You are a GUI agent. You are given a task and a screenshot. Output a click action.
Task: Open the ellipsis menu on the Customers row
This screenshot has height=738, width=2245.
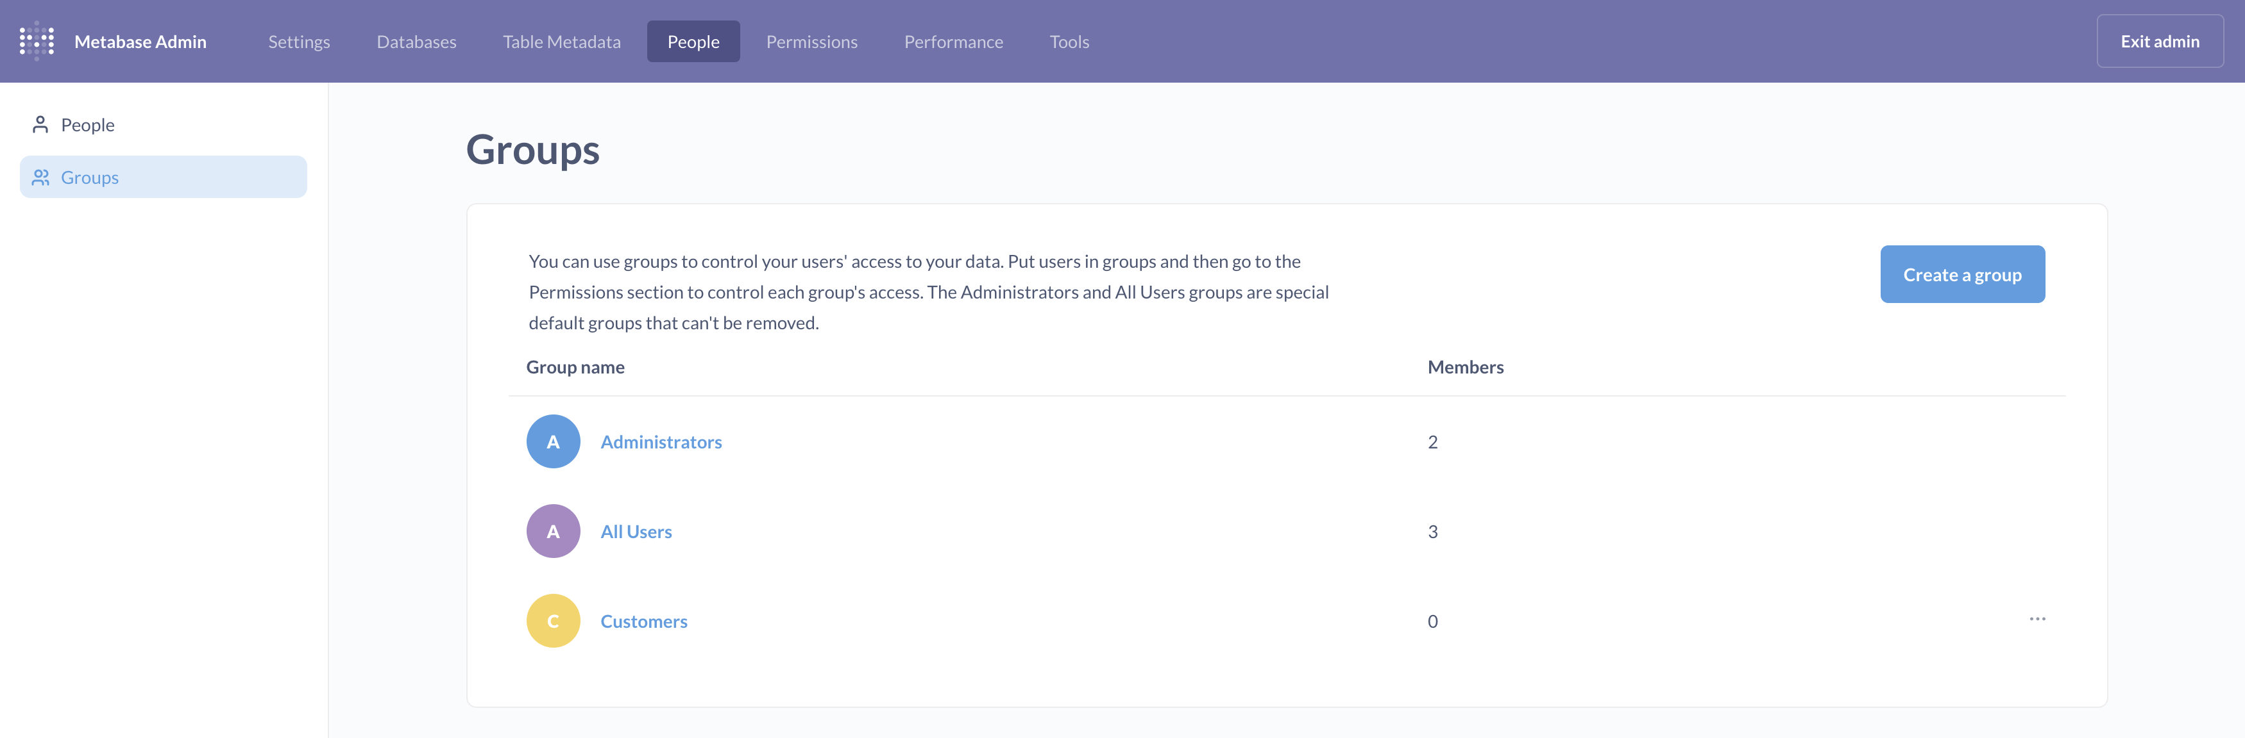click(x=2038, y=619)
